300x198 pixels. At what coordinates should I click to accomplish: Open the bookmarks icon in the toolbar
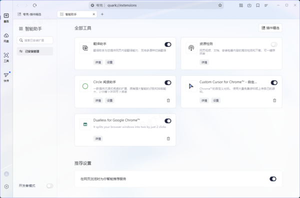point(258,5)
